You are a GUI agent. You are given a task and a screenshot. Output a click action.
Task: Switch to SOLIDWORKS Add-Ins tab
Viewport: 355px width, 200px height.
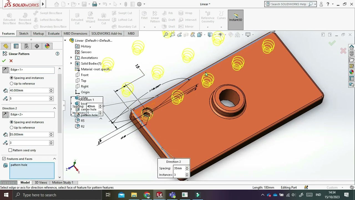click(107, 33)
